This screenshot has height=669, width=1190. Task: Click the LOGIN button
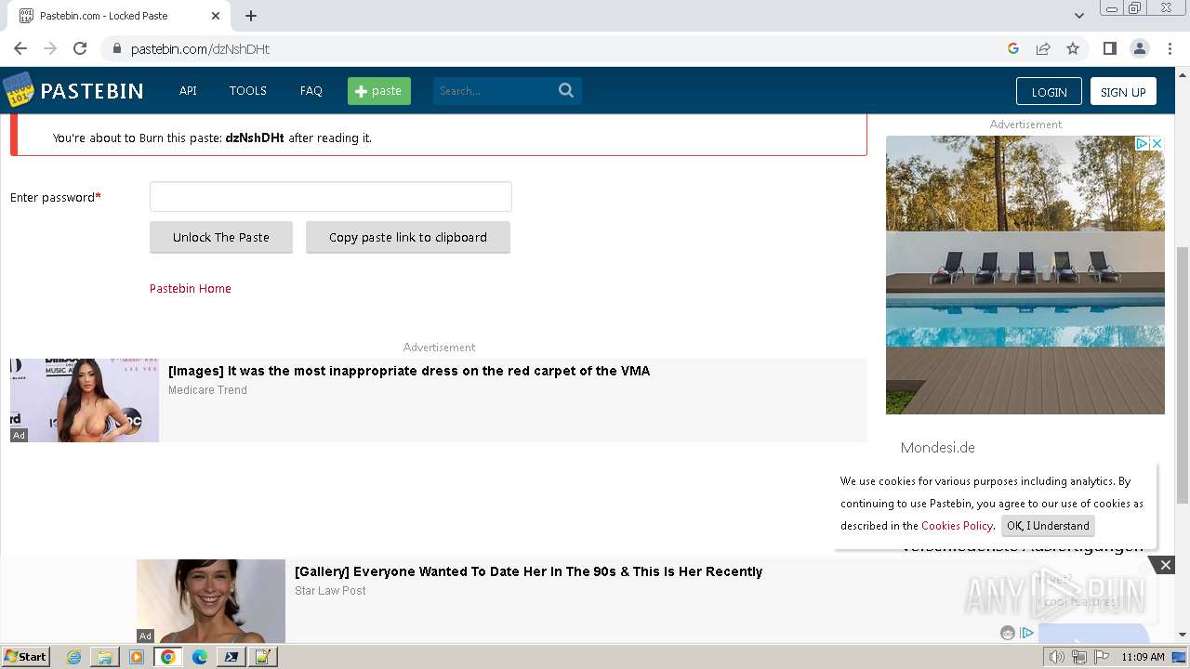tap(1049, 91)
